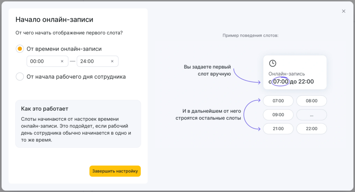Screen dimensions: 355x192
Task: Clear the 24:00 end time field
Action: pos(112,61)
